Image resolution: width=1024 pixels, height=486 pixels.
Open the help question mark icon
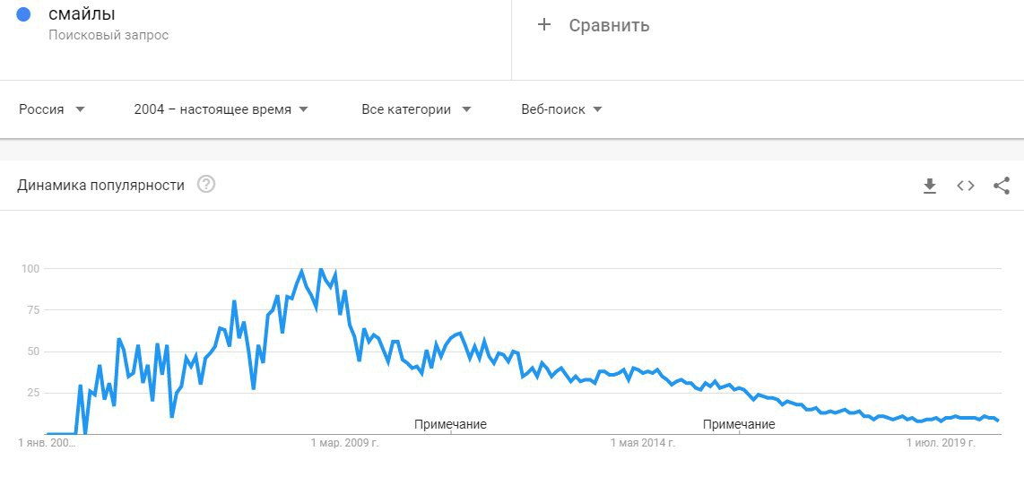click(x=206, y=185)
